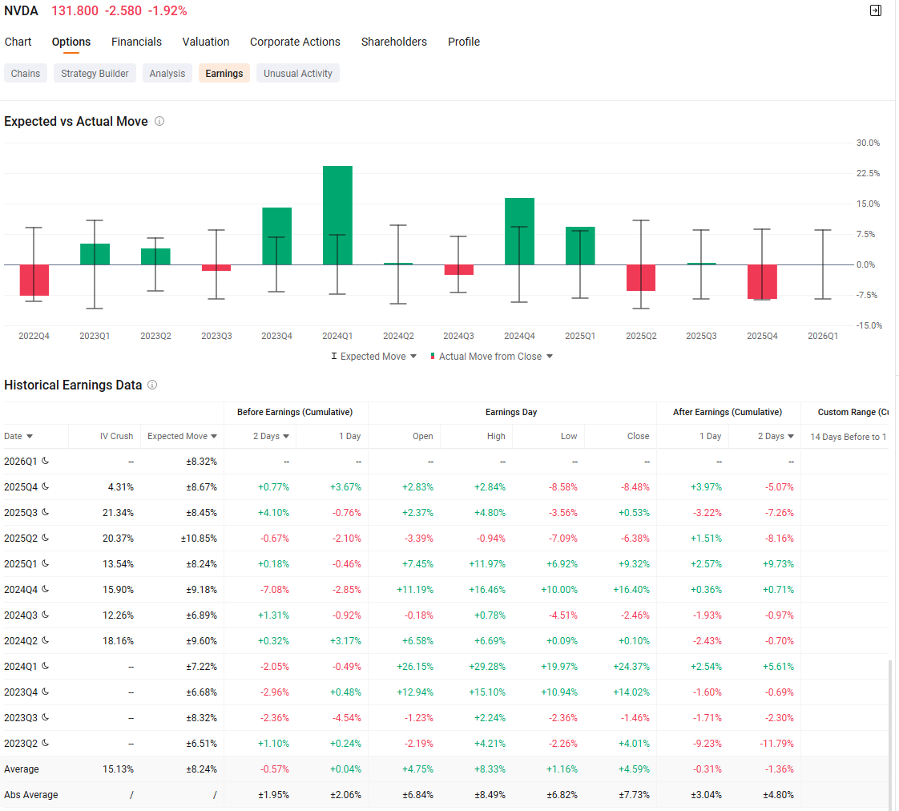899x811 pixels.
Task: Click the -8.48% close value for 2025Q4
Action: coord(635,487)
